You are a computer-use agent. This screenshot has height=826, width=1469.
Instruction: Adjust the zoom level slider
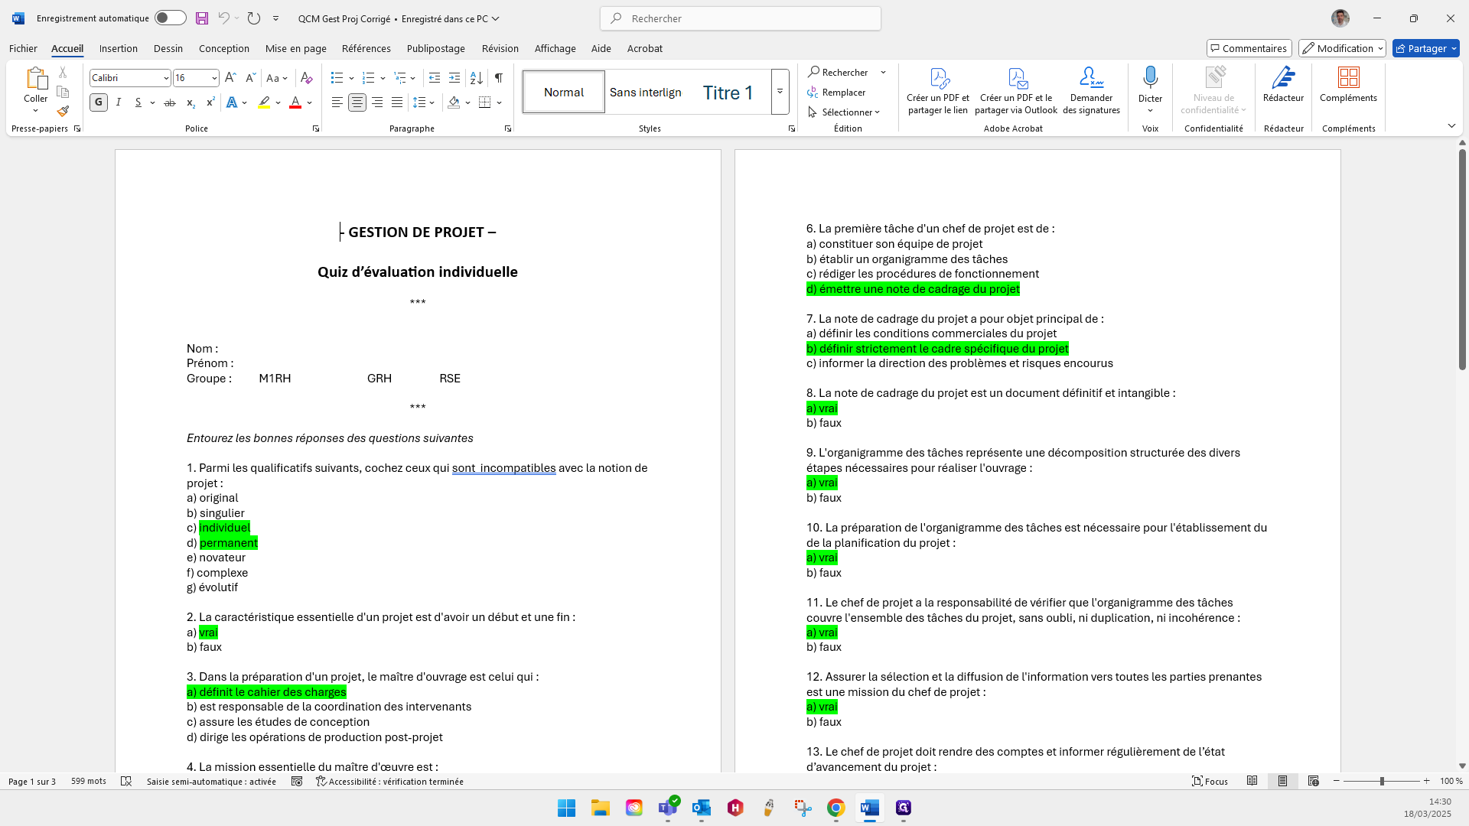click(x=1382, y=781)
